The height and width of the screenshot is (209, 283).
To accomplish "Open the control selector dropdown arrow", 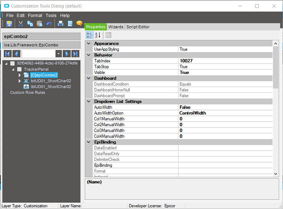I will coord(58,54).
